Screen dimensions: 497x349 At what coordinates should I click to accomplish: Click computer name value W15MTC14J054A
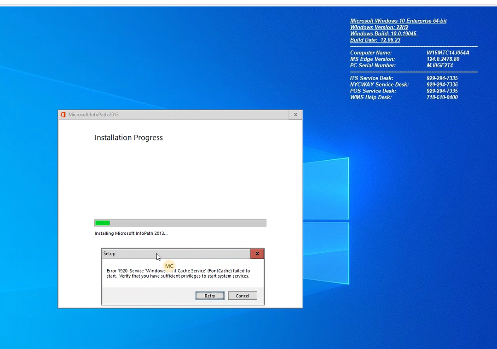[x=448, y=52]
